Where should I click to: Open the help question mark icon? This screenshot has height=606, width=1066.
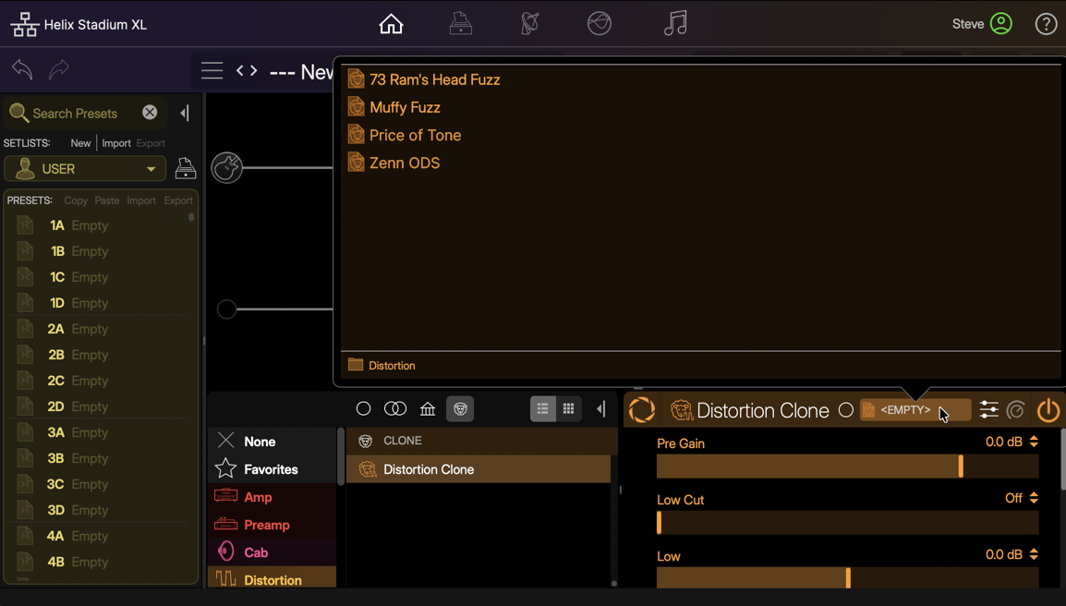click(1046, 24)
